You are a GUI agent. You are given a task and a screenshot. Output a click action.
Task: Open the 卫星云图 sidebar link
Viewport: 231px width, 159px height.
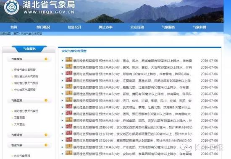pyautogui.click(x=19, y=118)
